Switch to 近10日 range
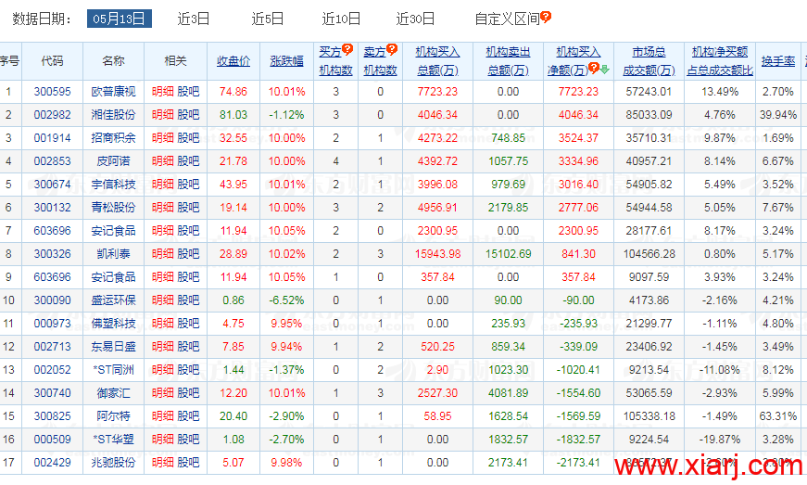 click(341, 19)
